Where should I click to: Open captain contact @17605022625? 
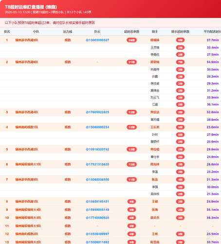pyautogui.click(x=97, y=112)
